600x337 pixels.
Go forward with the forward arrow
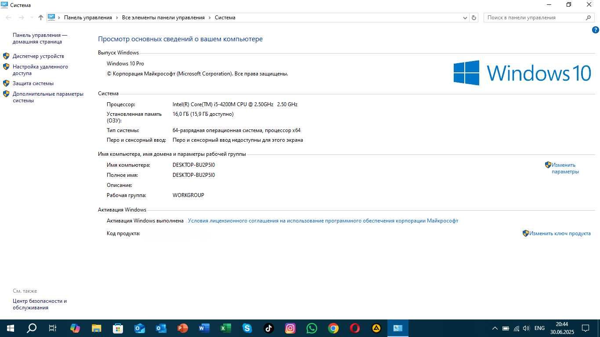21,18
